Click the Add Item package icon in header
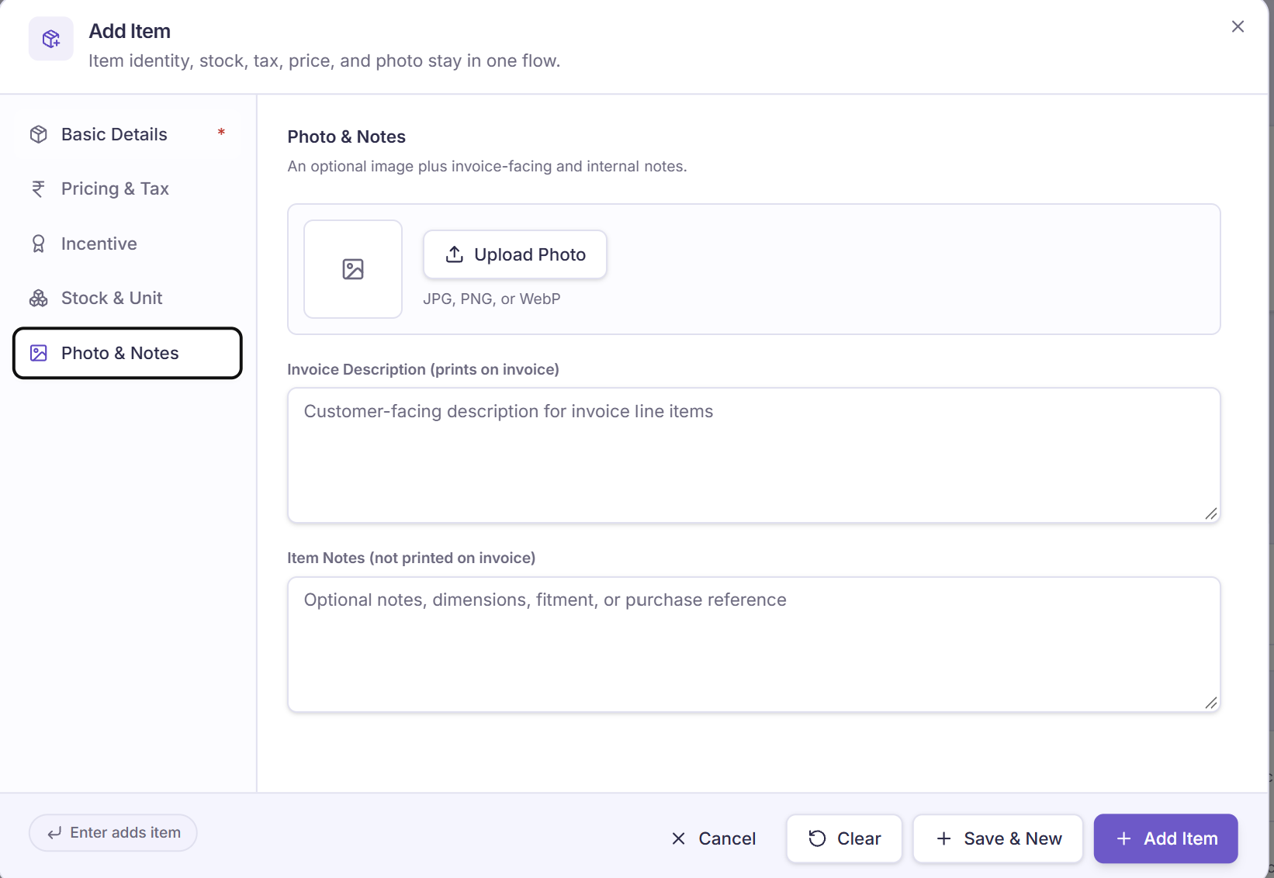The height and width of the screenshot is (878, 1274). click(51, 39)
